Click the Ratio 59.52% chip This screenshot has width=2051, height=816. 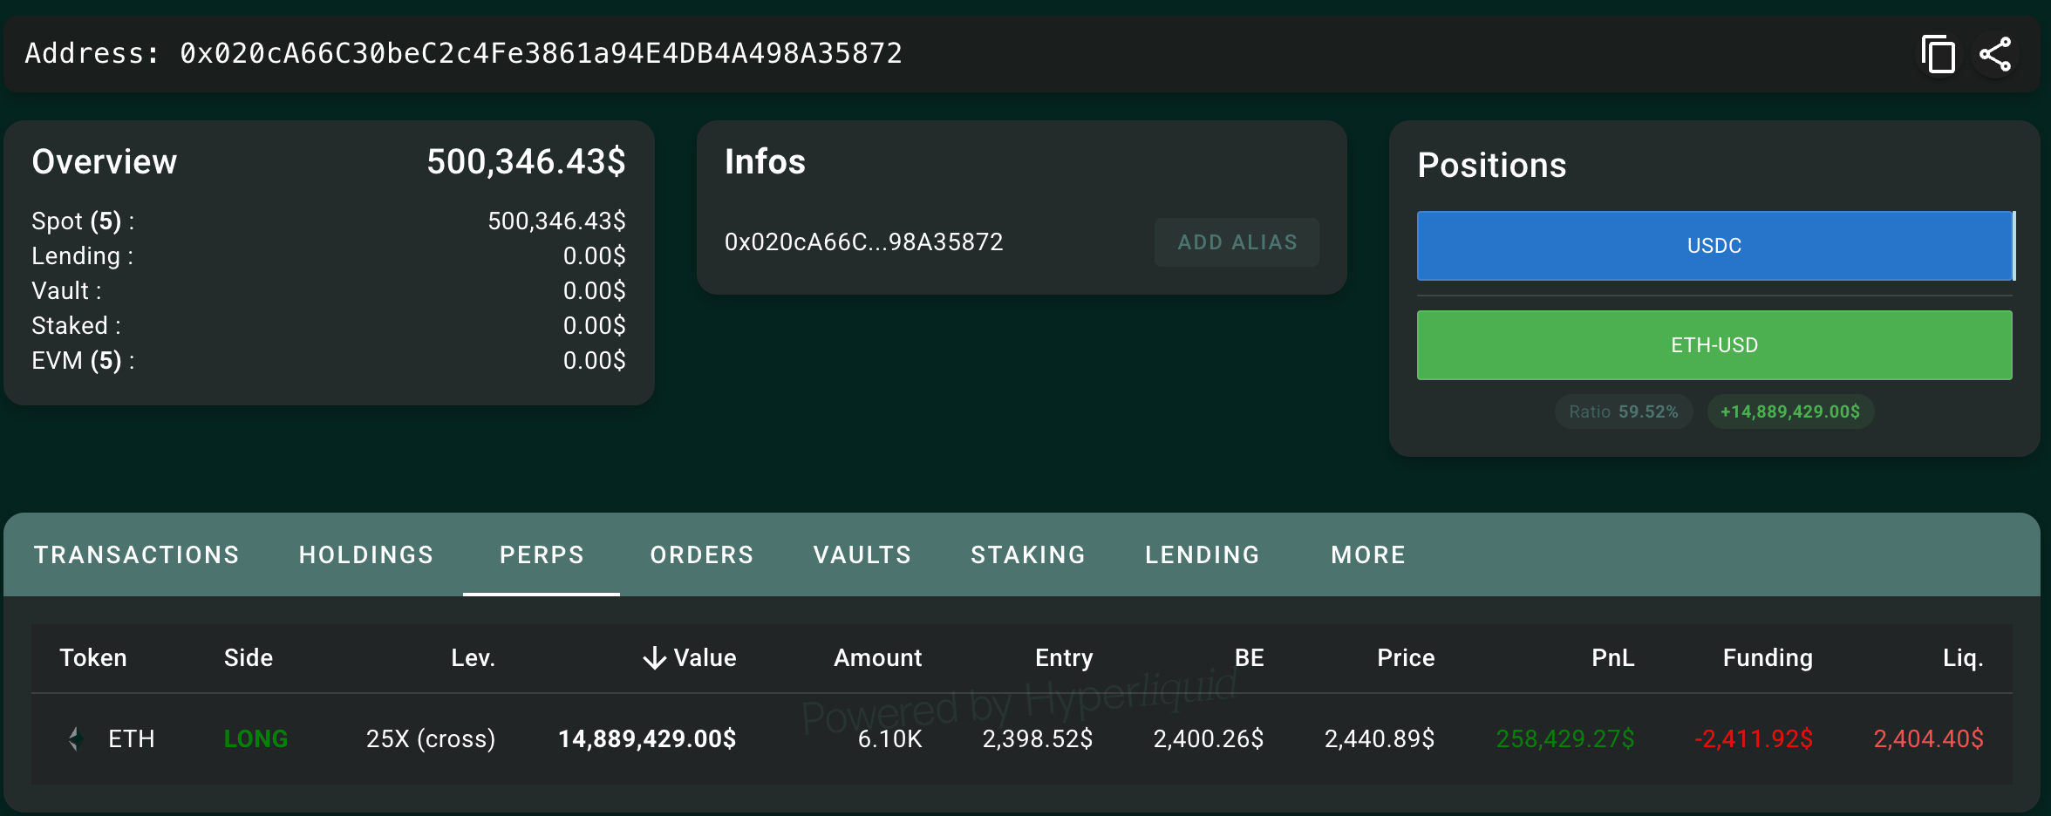pos(1624,411)
